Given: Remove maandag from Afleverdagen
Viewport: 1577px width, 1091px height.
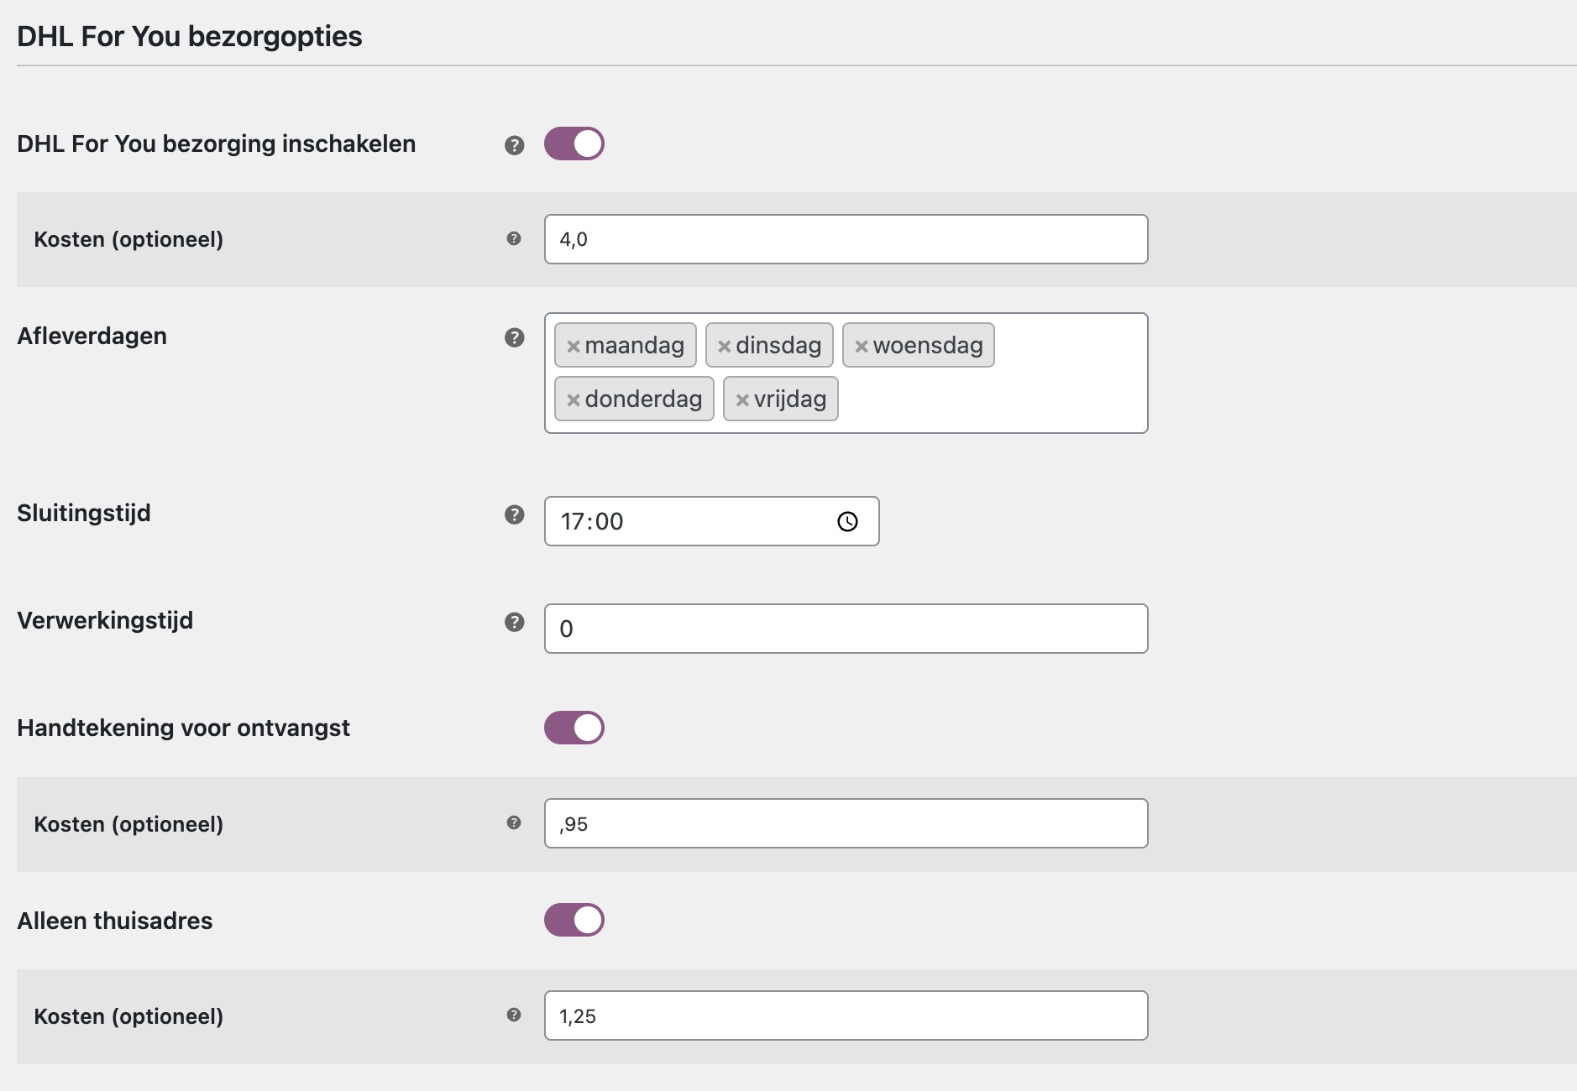Looking at the screenshot, I should (x=574, y=344).
